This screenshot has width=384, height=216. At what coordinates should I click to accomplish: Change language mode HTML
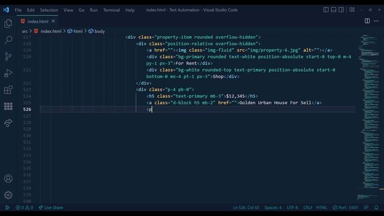pyautogui.click(x=322, y=208)
